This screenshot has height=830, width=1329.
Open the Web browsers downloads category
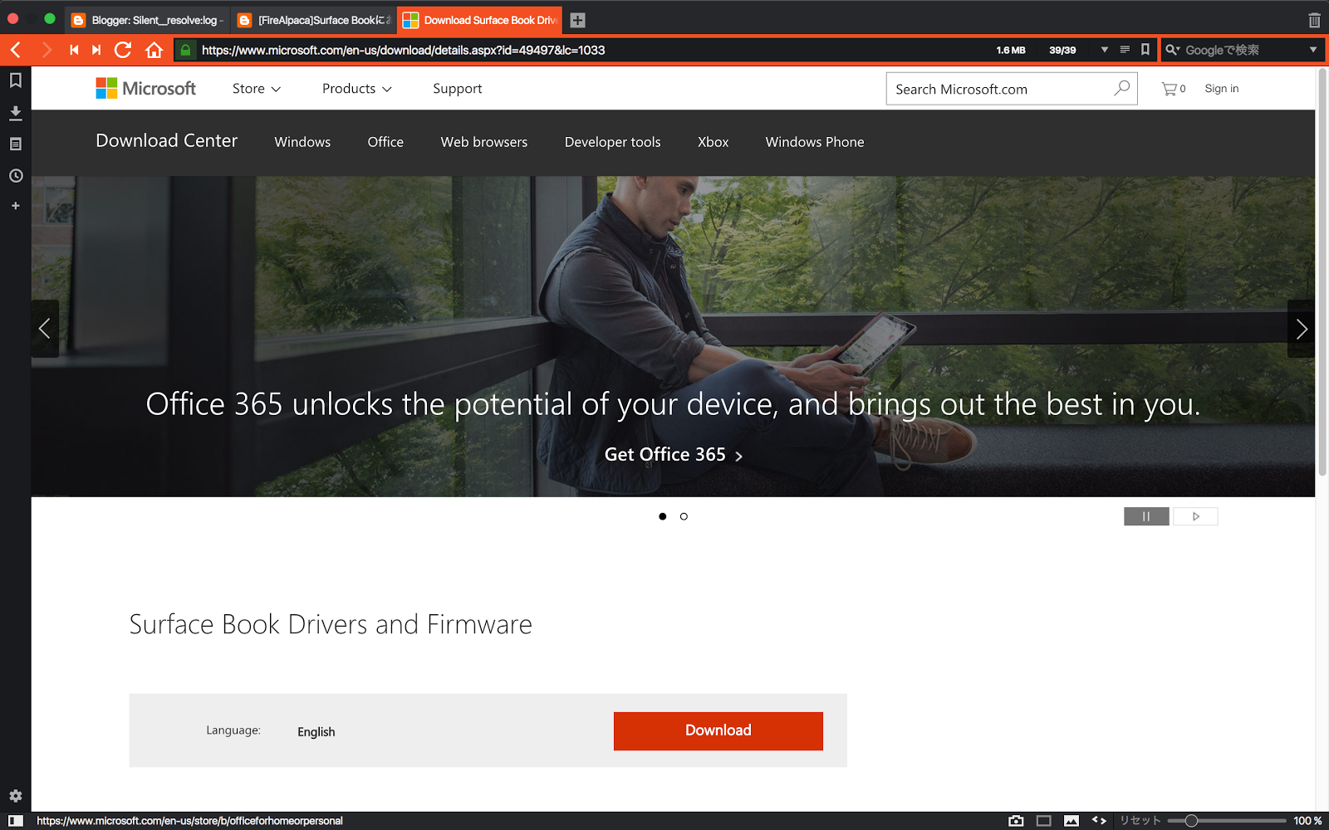coord(484,142)
